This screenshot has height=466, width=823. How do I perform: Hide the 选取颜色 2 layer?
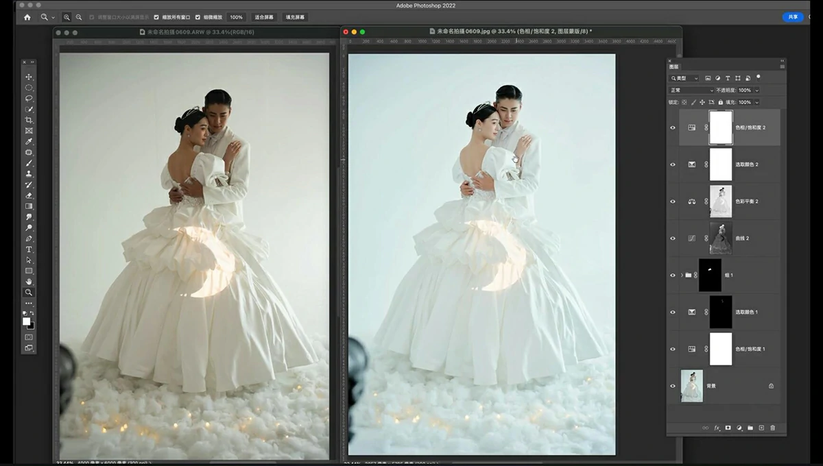point(673,164)
